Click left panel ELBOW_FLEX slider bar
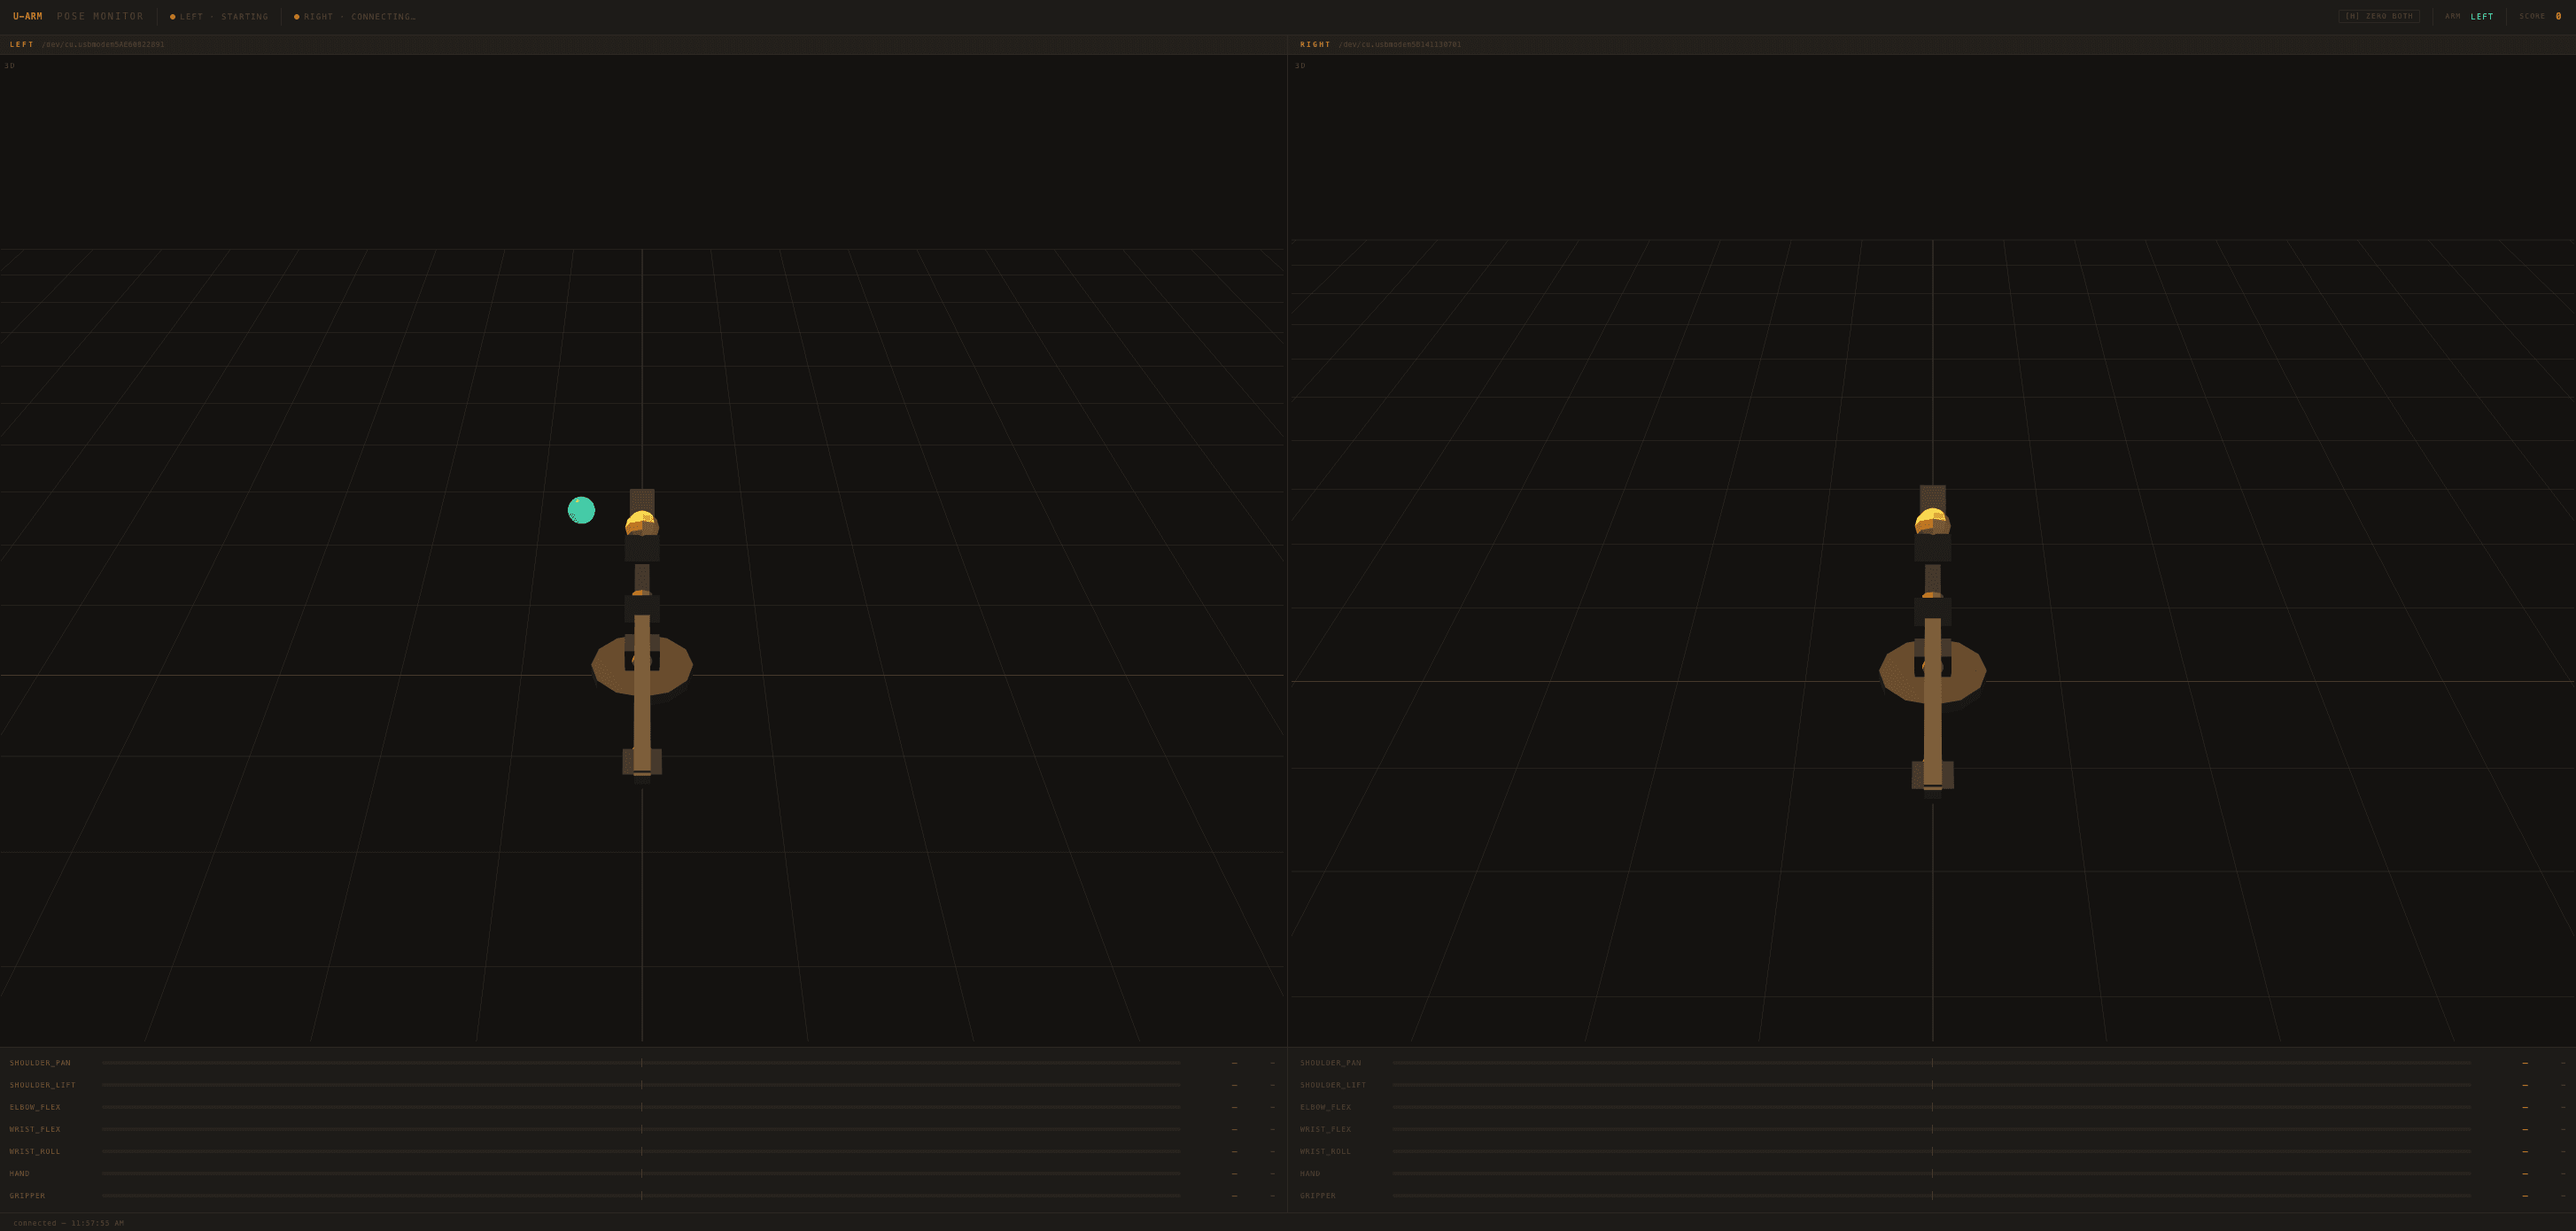This screenshot has height=1231, width=2576. (641, 1107)
